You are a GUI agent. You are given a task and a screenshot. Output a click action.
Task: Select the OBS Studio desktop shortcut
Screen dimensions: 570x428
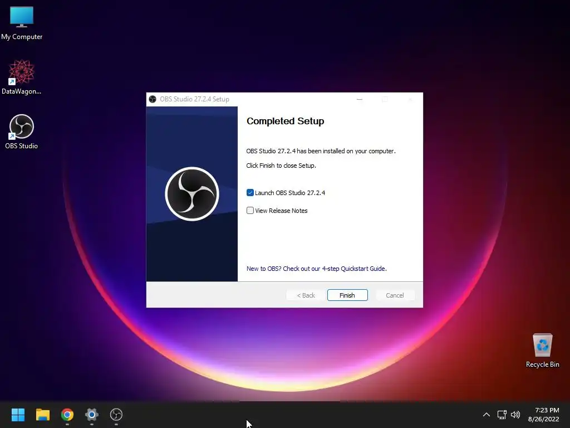point(22,132)
